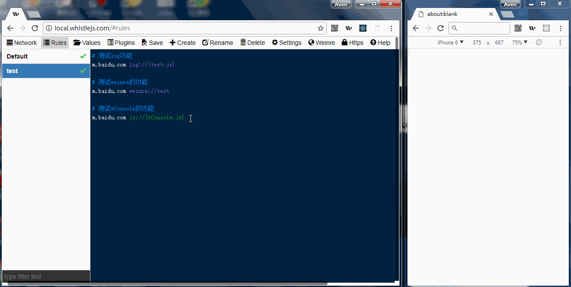Click the rule 'js://{vConsole.js}'
The image size is (571, 287).
[157, 118]
